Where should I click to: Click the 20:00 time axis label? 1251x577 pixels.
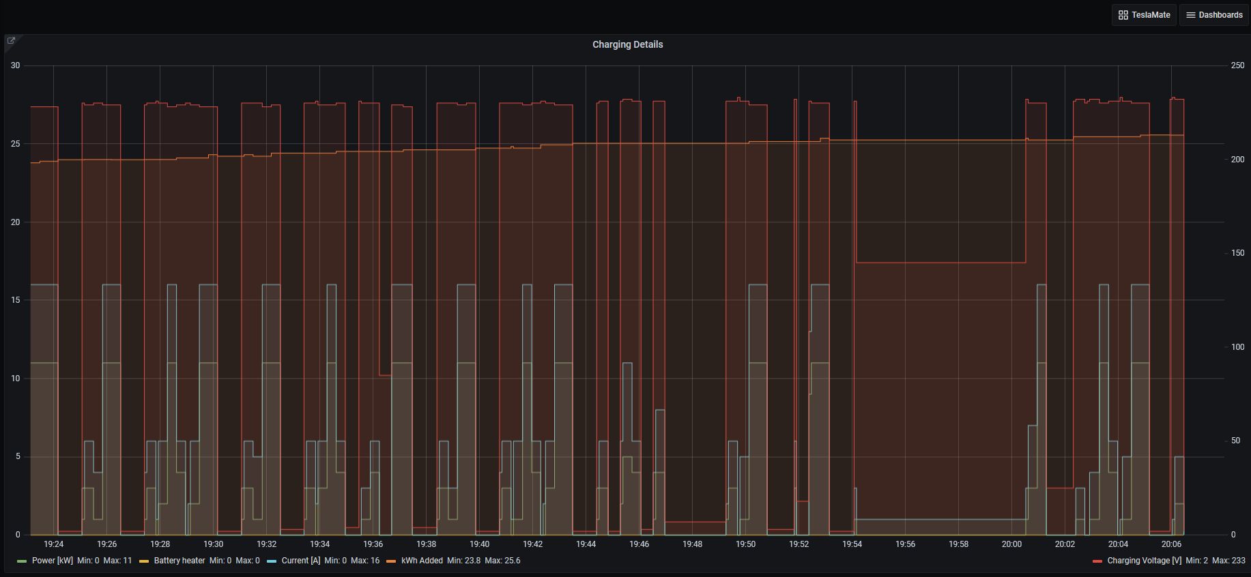1011,544
